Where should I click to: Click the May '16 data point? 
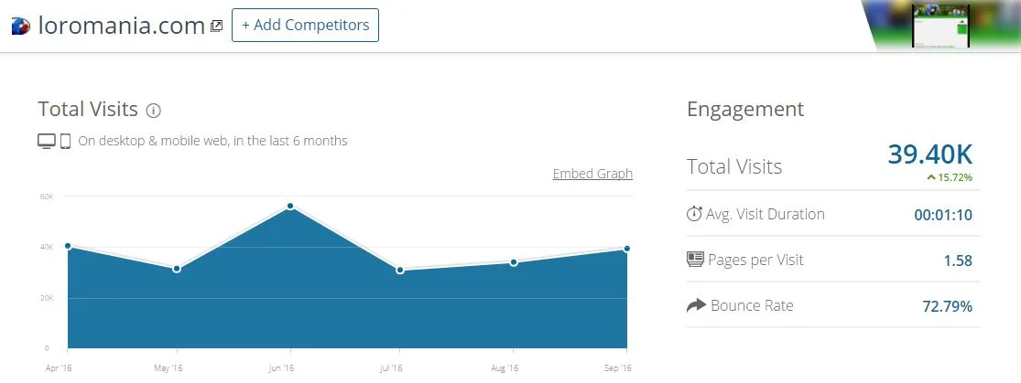click(177, 269)
